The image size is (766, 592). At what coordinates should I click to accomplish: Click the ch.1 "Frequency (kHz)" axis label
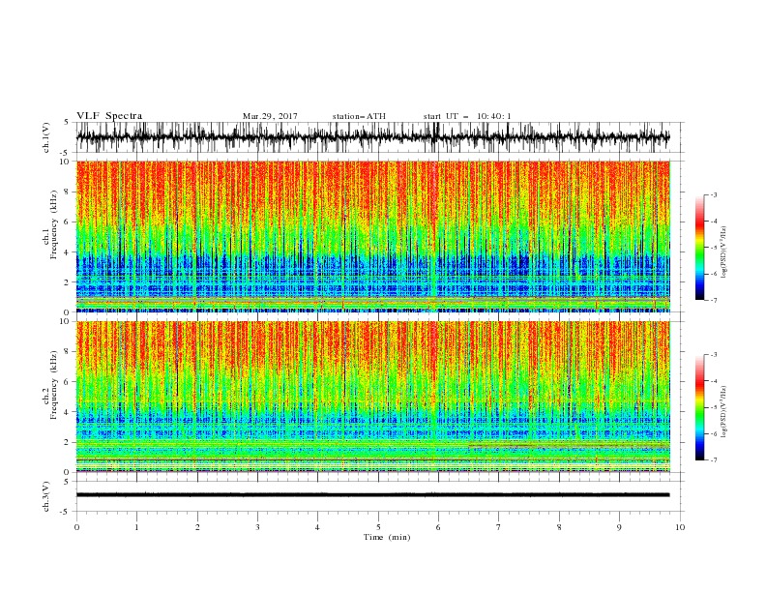[x=54, y=224]
